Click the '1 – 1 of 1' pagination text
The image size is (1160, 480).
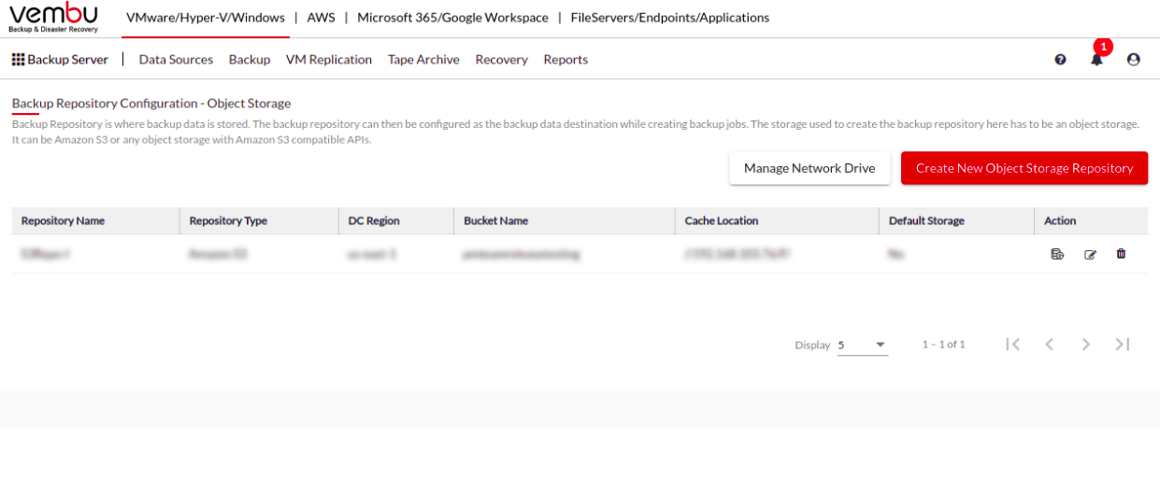pos(943,345)
